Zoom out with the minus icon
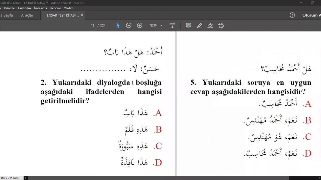The image size is (321, 180). [x=129, y=25]
